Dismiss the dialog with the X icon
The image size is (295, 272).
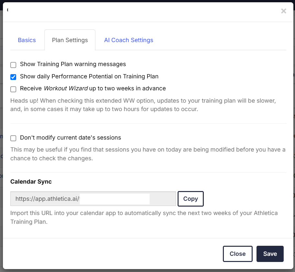(x=283, y=11)
